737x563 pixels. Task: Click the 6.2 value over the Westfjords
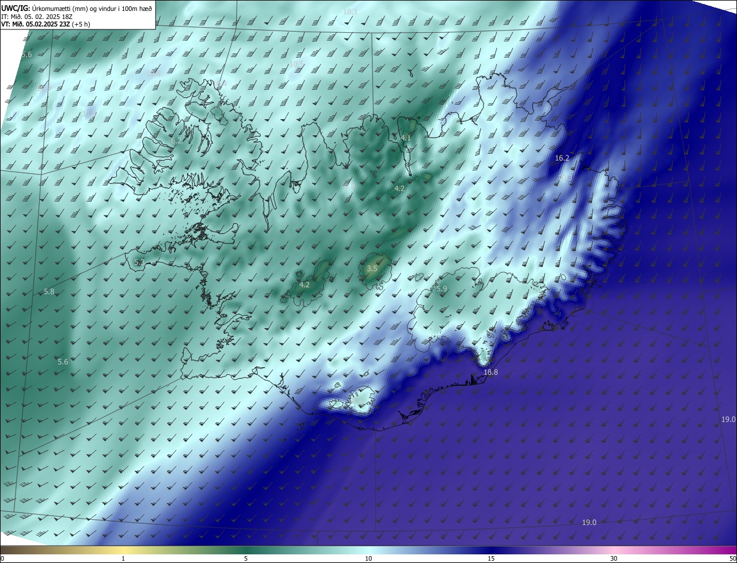176,140
